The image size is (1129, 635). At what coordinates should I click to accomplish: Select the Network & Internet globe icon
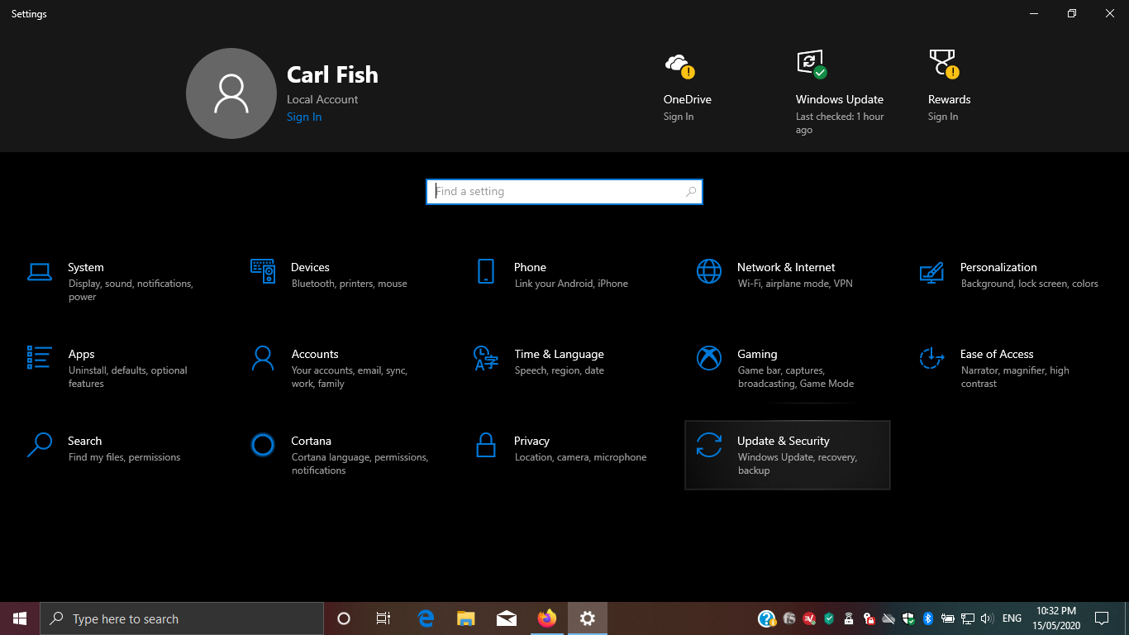click(709, 271)
